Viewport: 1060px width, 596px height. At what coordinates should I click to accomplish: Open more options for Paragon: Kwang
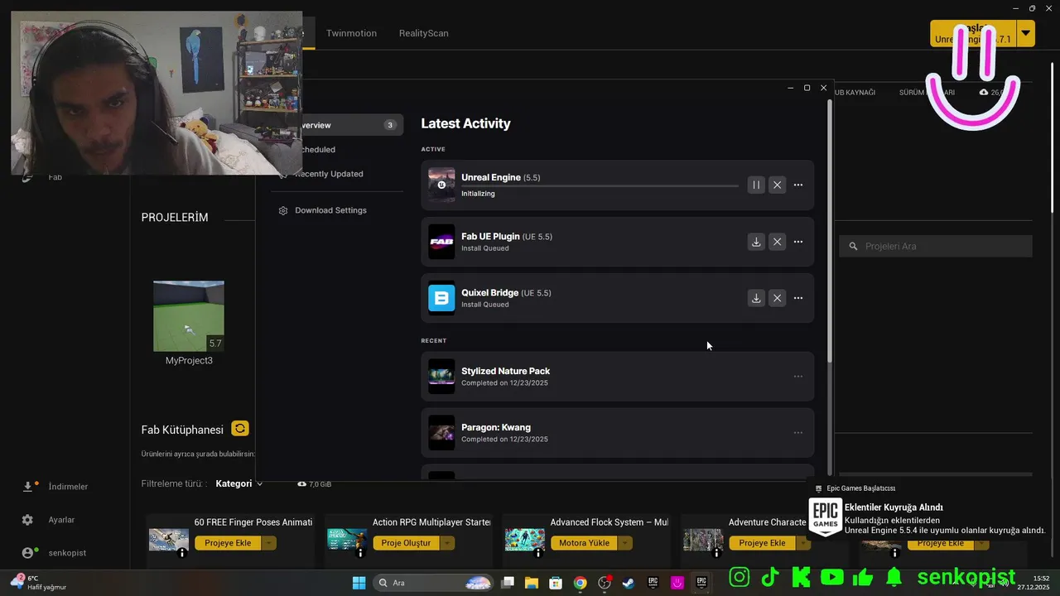pyautogui.click(x=798, y=433)
